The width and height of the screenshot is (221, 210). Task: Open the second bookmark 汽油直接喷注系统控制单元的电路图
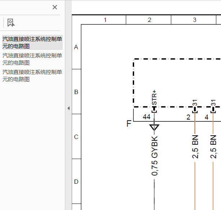pyautogui.click(x=32, y=59)
